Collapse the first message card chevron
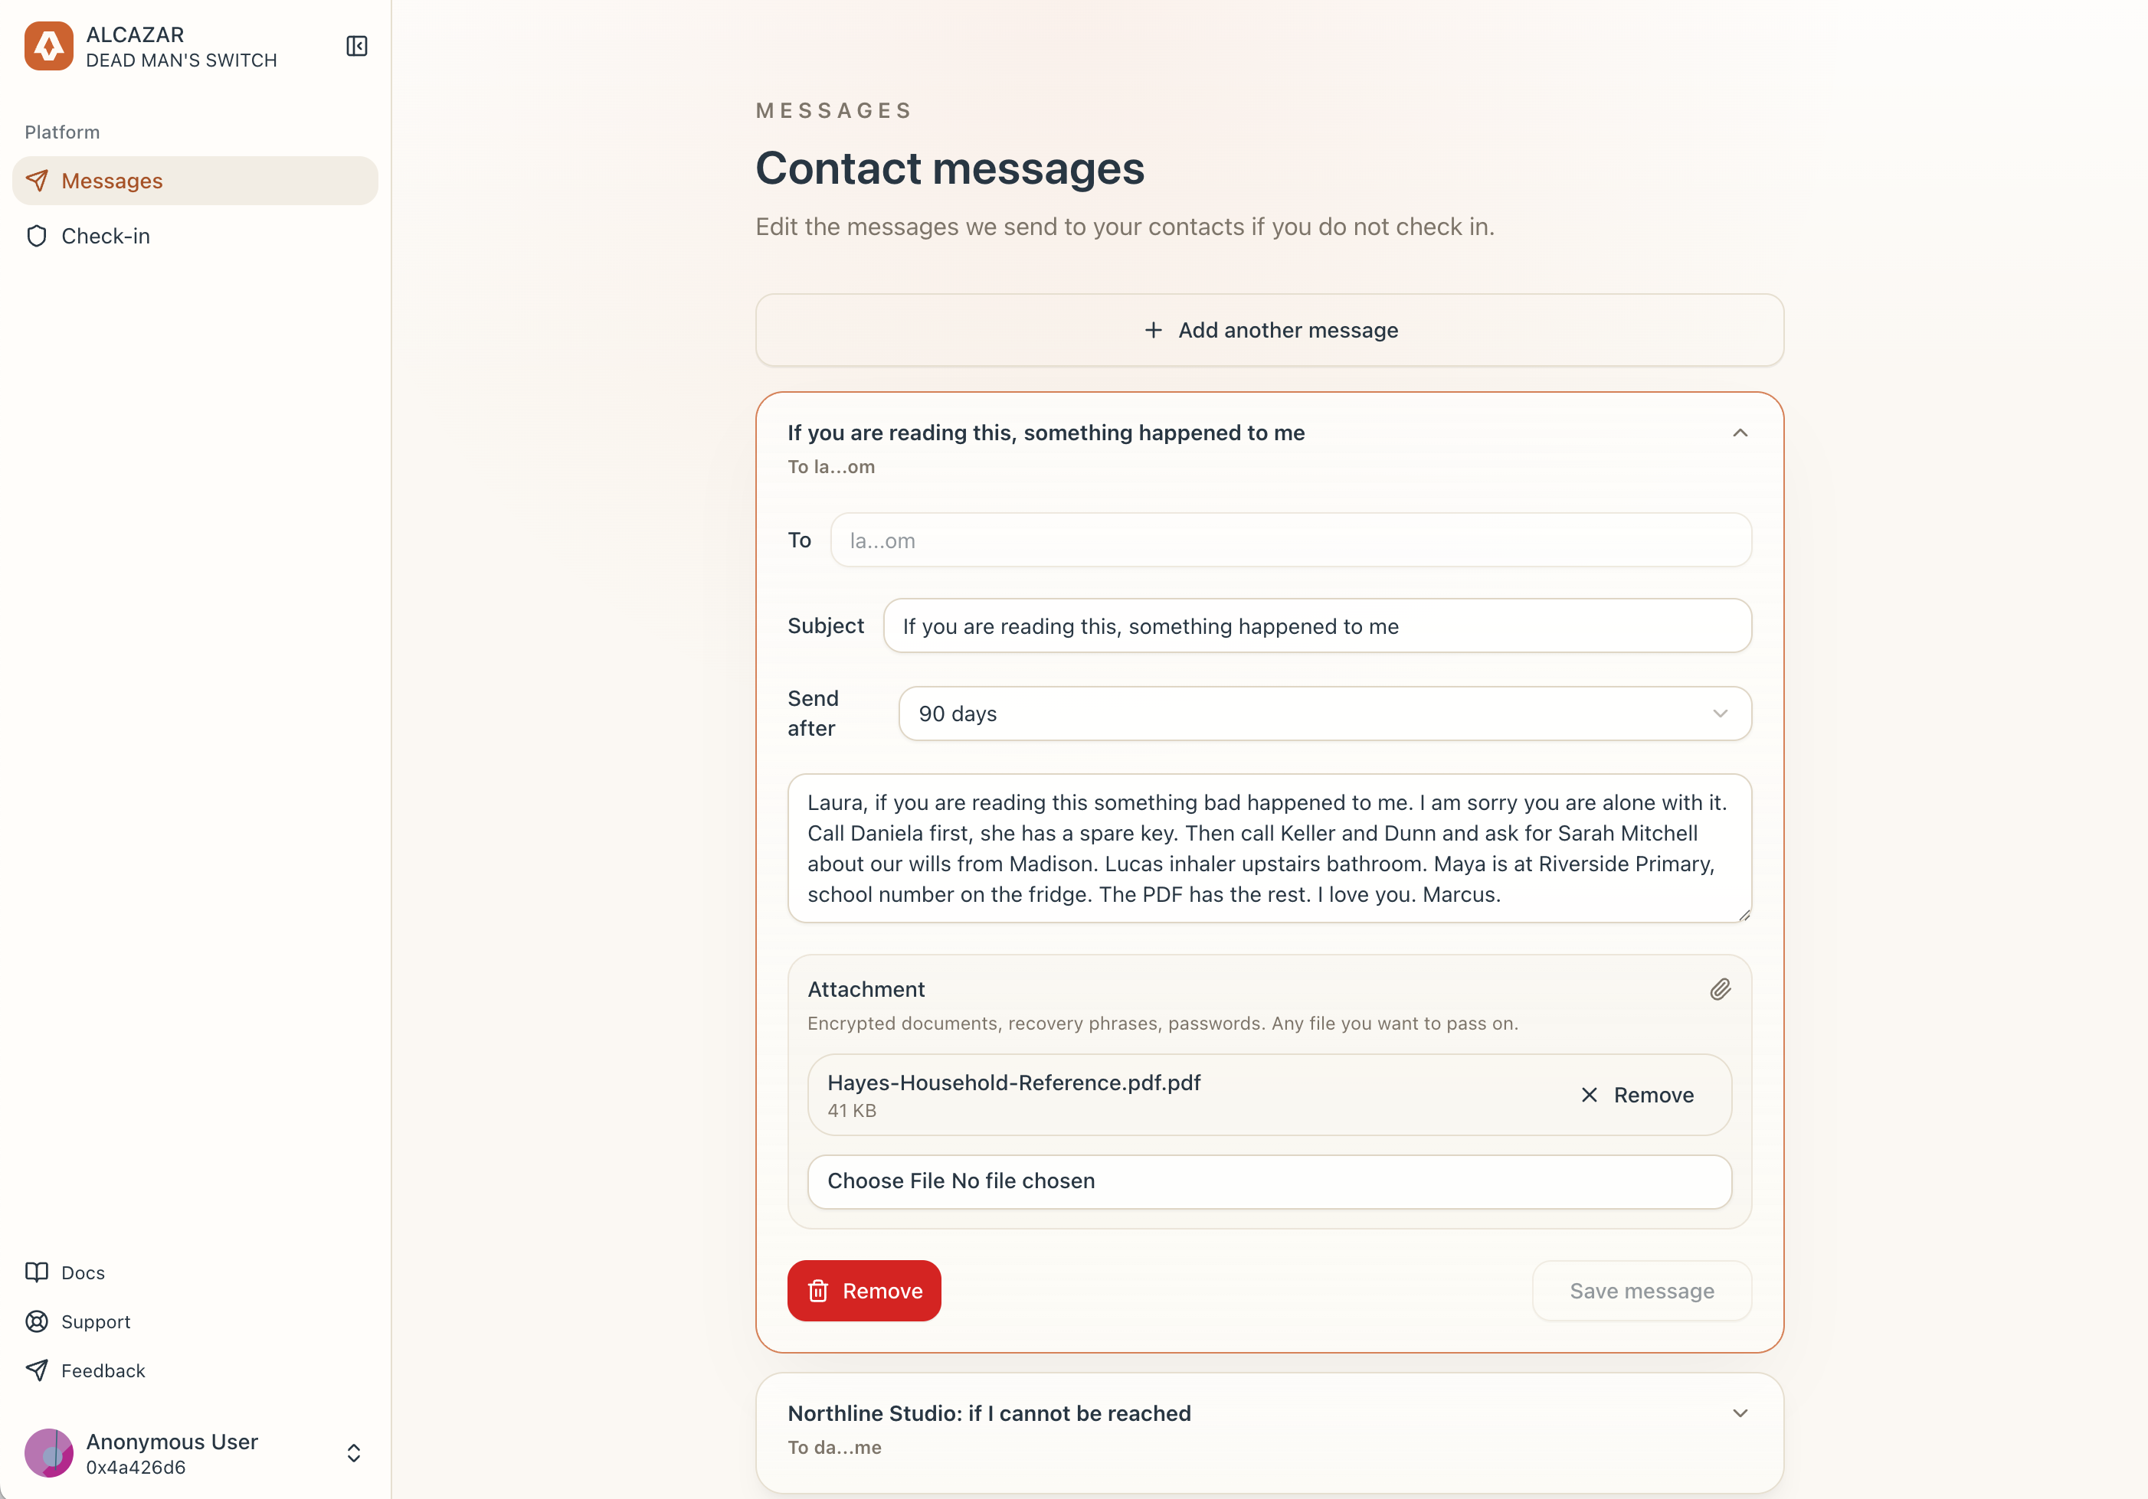2148x1499 pixels. click(x=1739, y=433)
